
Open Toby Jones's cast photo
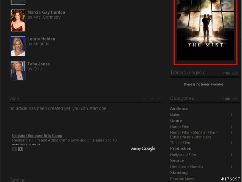[x=18, y=71]
